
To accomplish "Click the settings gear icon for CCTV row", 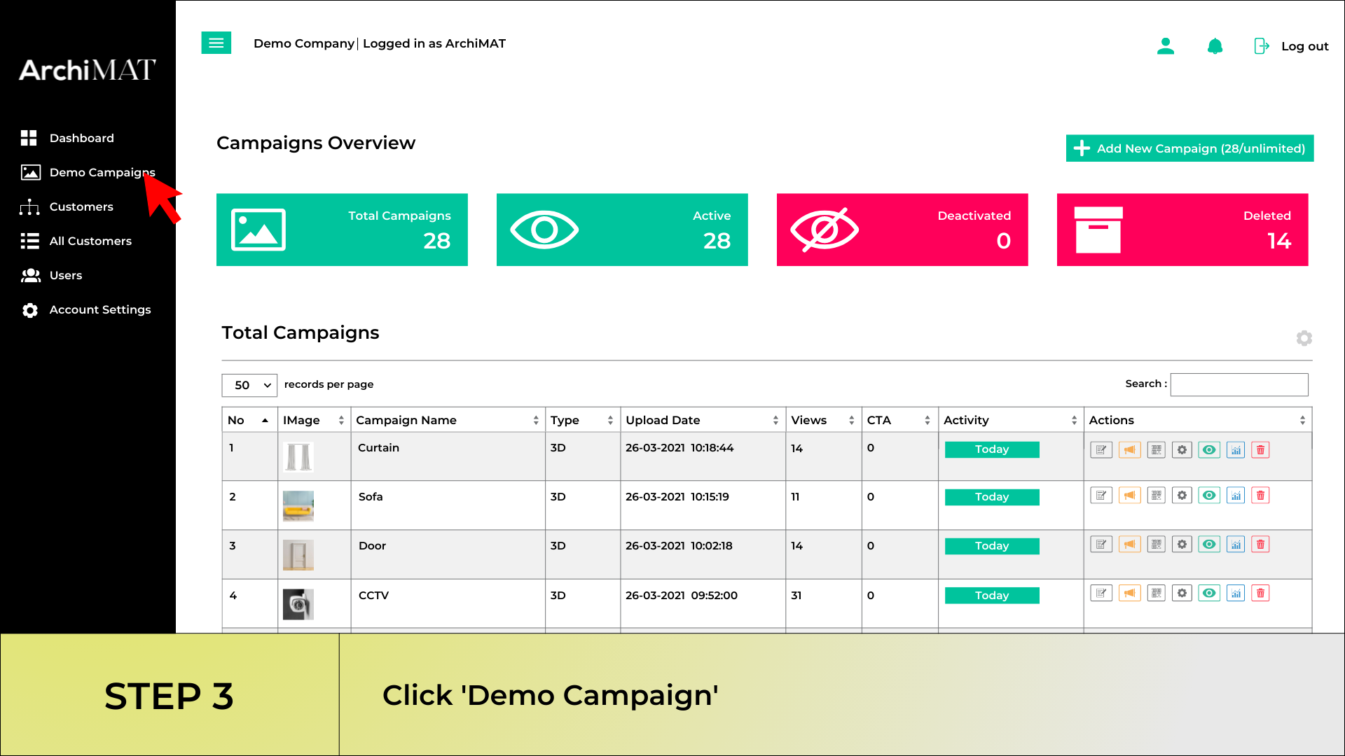I will pyautogui.click(x=1182, y=593).
